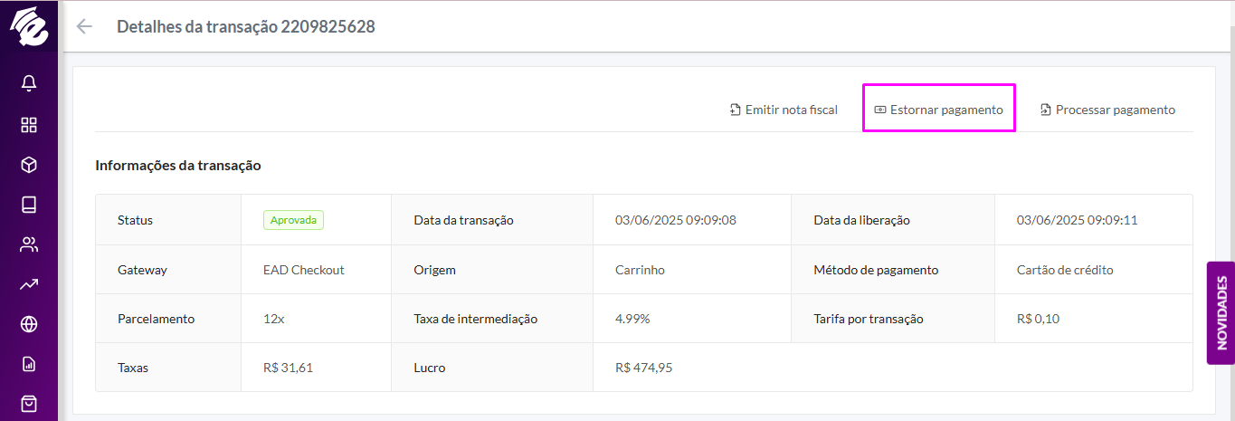The image size is (1235, 421).
Task: Open the globe icon in sidebar
Action: [29, 324]
